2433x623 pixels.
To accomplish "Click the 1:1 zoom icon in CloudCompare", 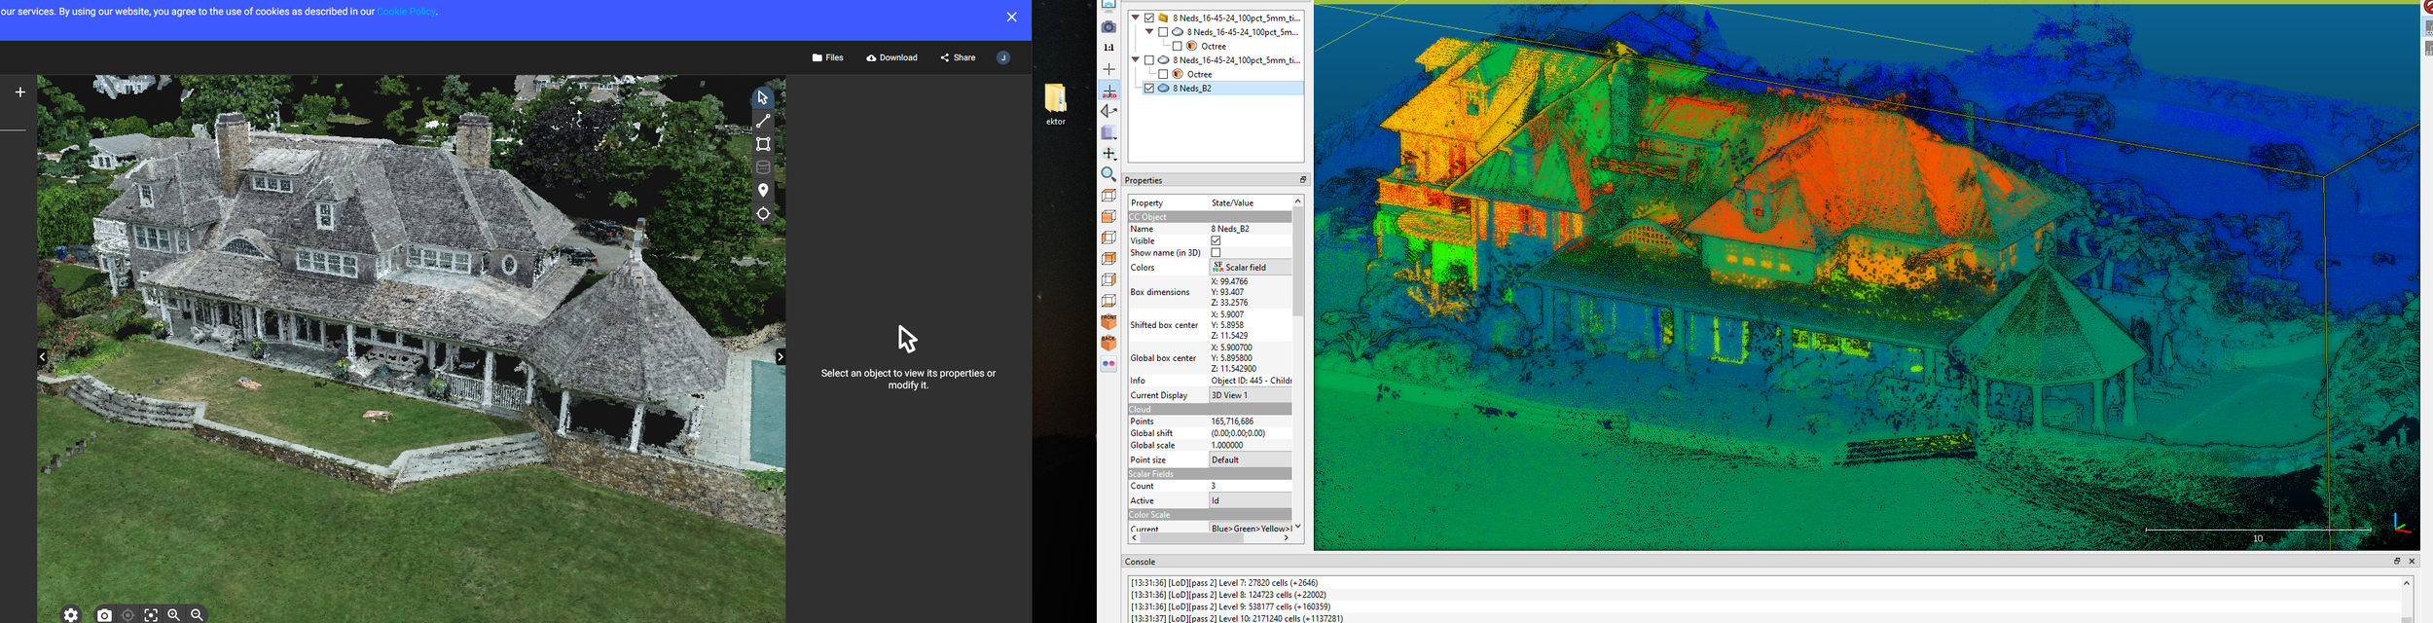I will coord(1108,48).
